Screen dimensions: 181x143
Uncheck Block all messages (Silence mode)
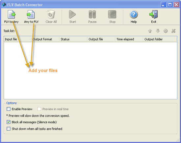pyautogui.click(x=9, y=122)
